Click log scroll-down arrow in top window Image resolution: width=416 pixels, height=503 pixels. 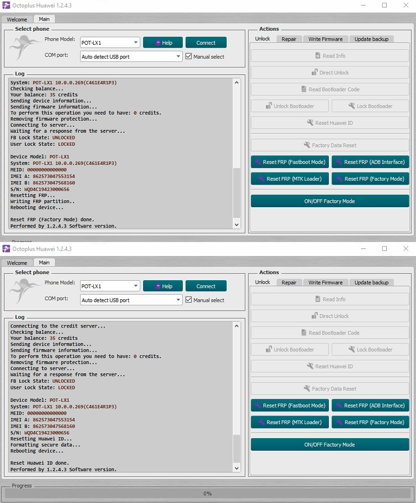pyautogui.click(x=237, y=225)
